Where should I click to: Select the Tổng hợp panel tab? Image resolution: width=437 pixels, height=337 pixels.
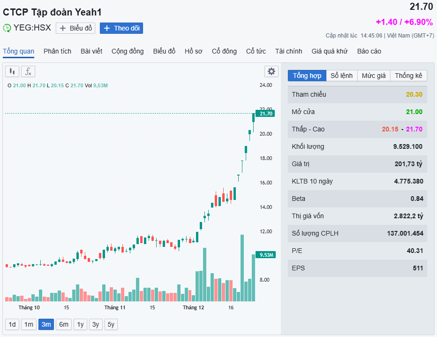[x=307, y=76]
